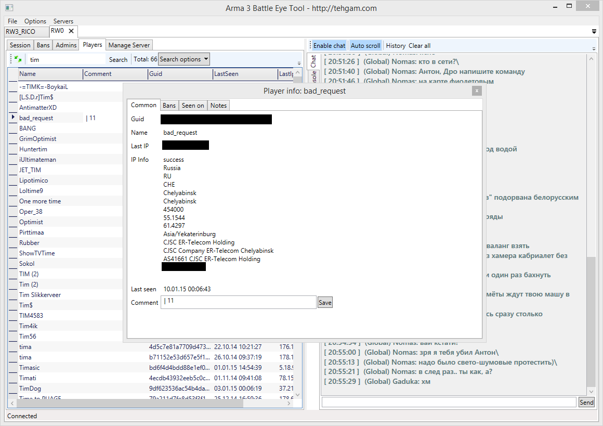
Task: Switch to the Session tab
Action: click(20, 45)
